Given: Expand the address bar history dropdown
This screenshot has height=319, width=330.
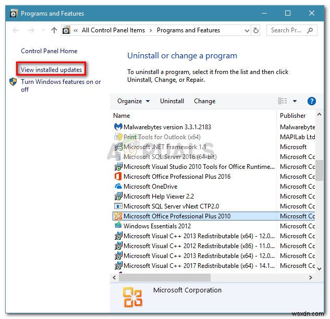Looking at the screenshot, I should click(247, 31).
